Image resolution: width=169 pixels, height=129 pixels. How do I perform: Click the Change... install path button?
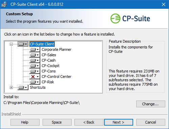click(x=151, y=104)
